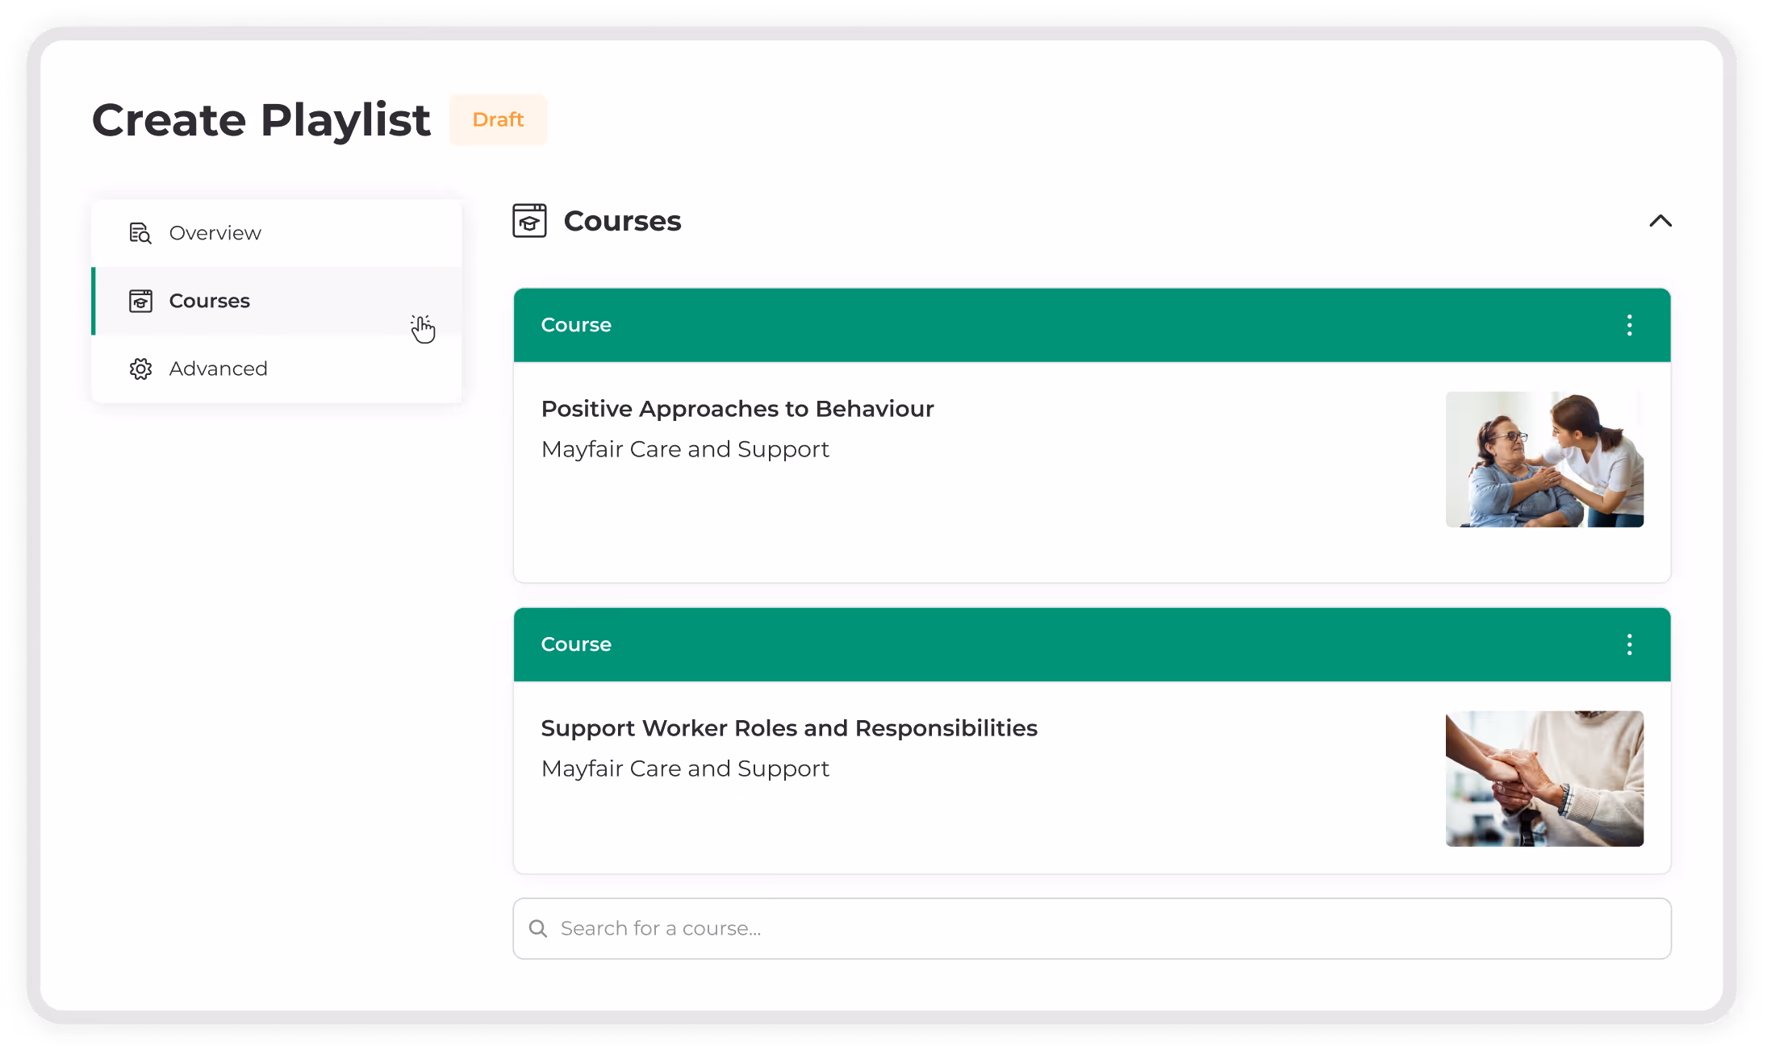
Task: Open the Positive Approaches course thumbnail
Action: click(x=1544, y=459)
